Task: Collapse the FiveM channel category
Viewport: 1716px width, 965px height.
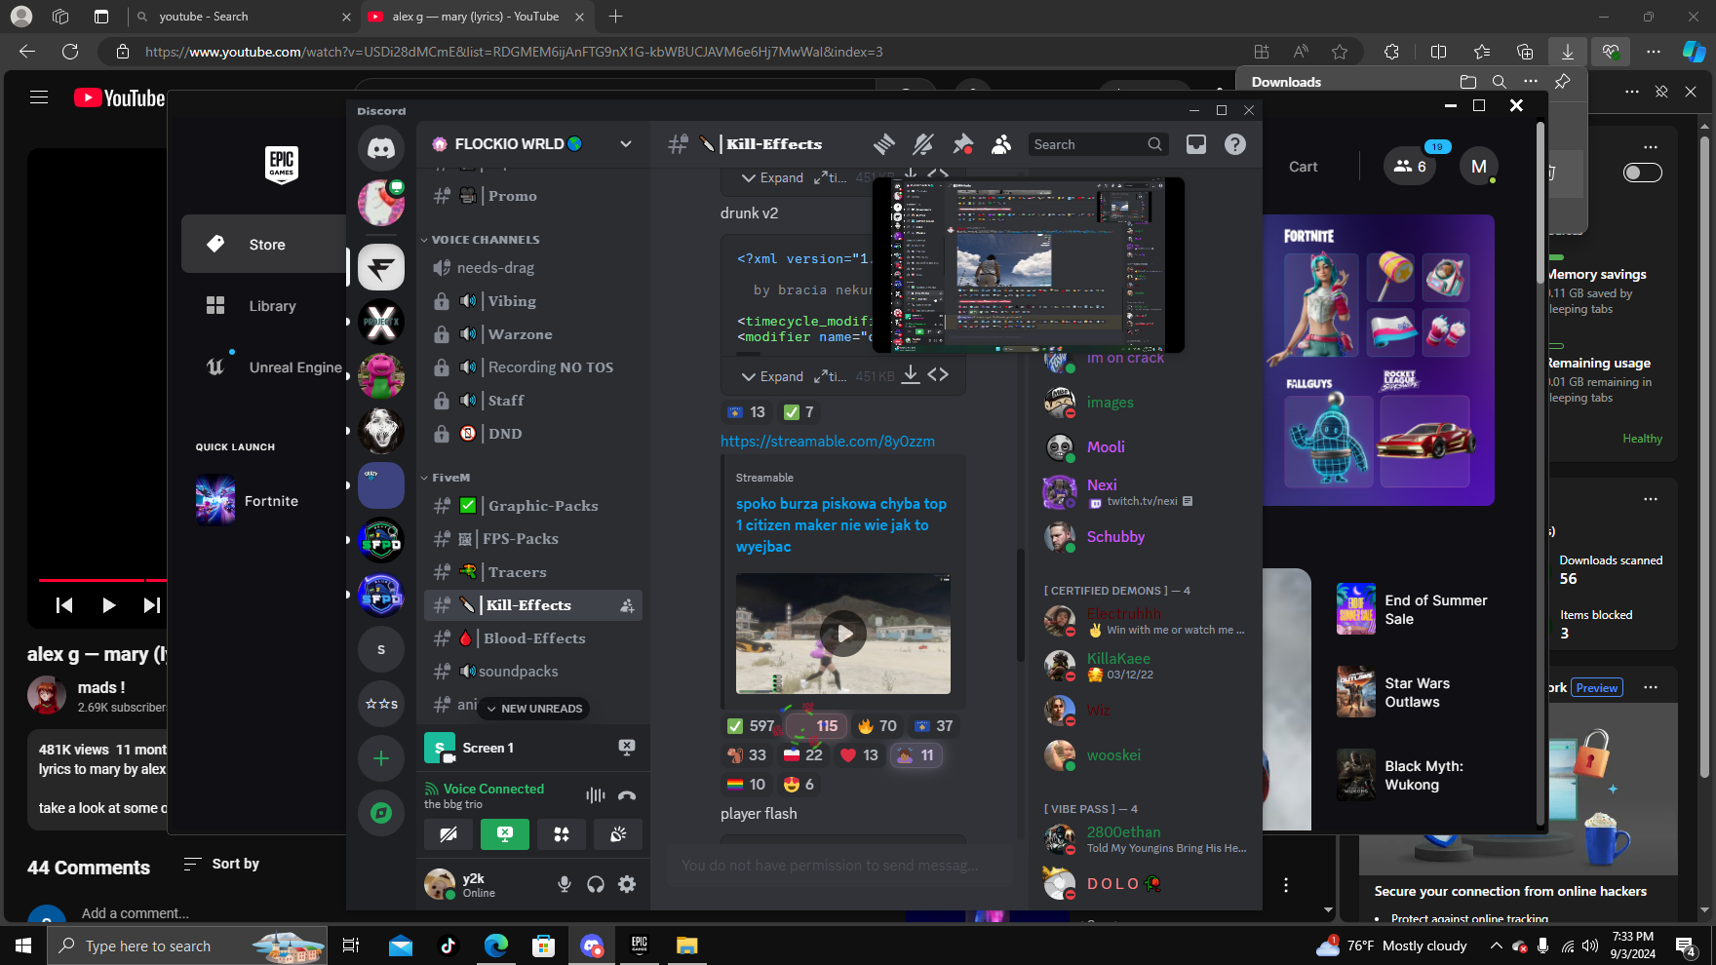Action: click(449, 478)
